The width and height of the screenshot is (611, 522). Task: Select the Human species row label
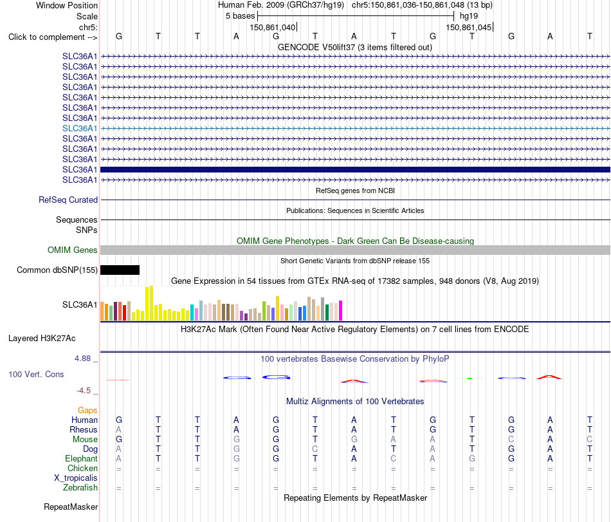point(84,420)
